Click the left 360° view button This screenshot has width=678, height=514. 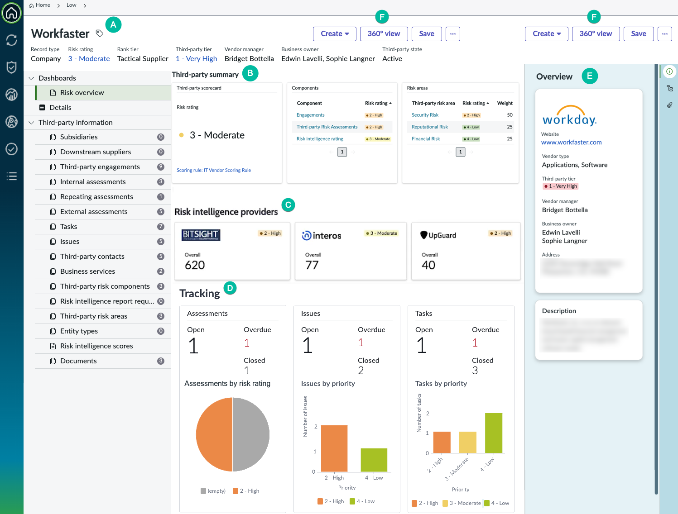(x=384, y=34)
